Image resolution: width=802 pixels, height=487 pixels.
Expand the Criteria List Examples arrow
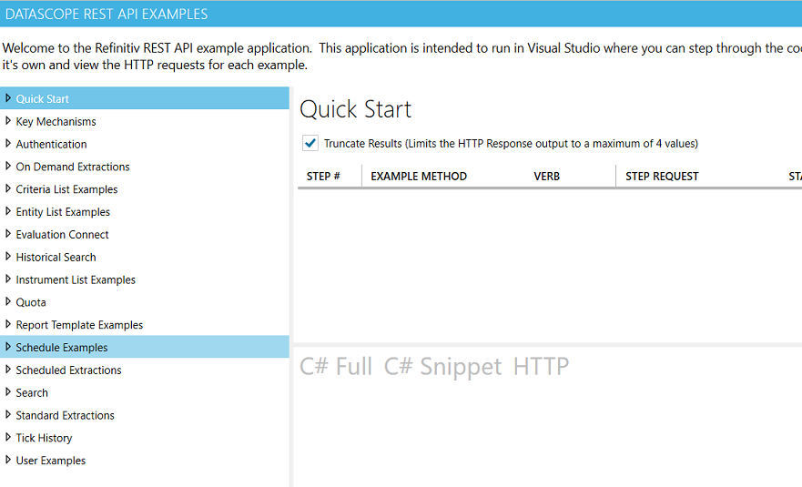coord(7,188)
